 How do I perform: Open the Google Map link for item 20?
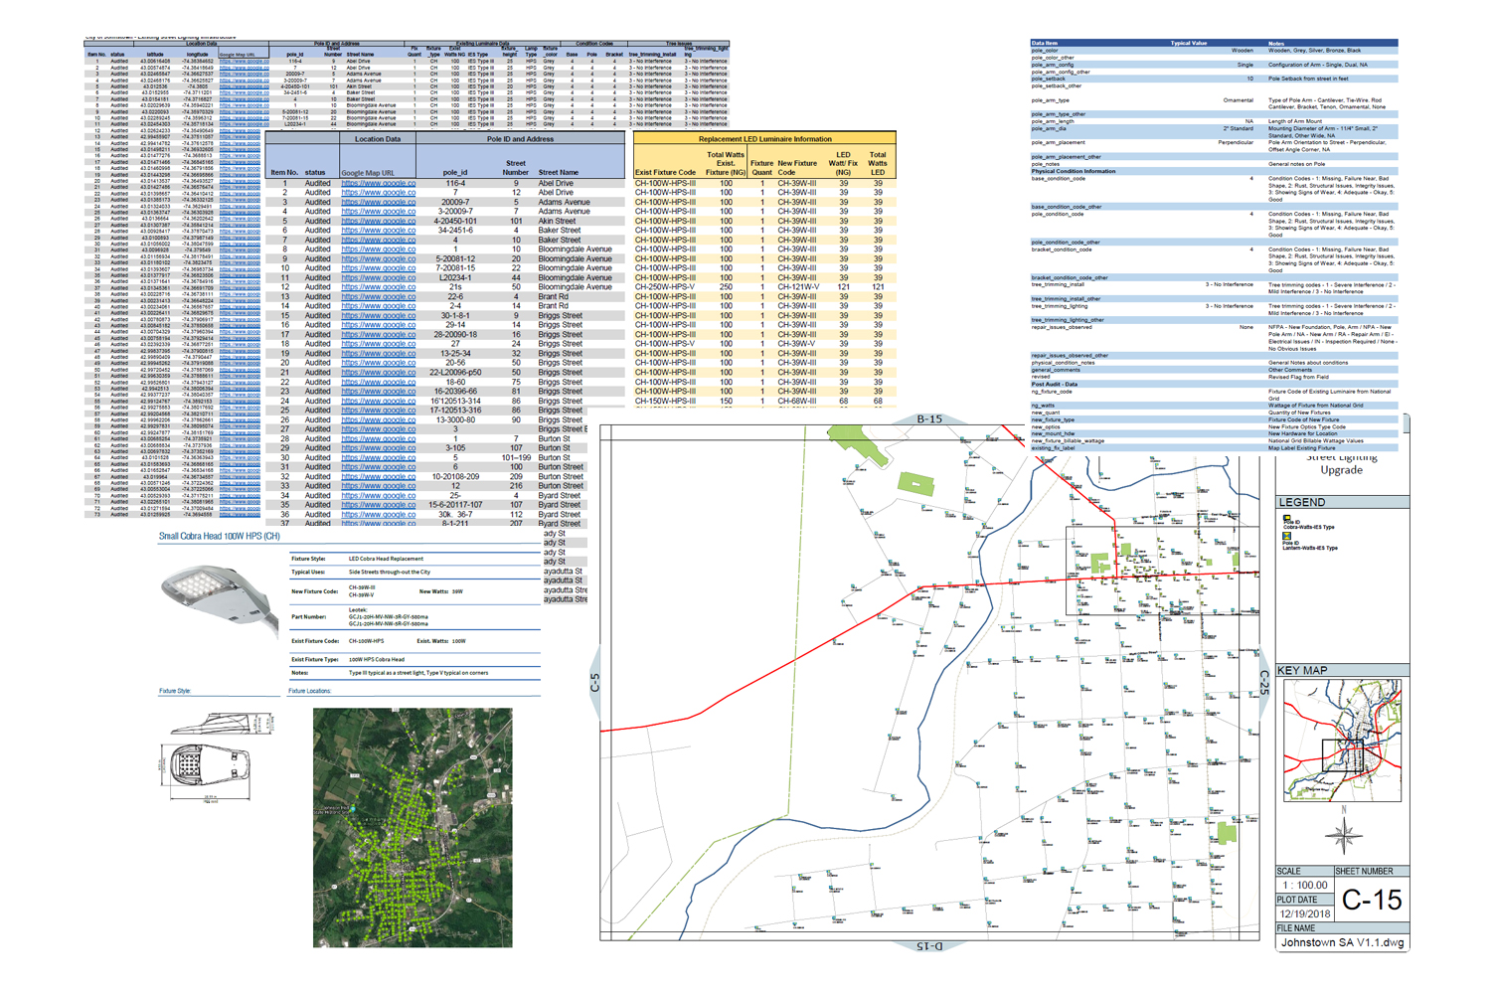coord(379,363)
